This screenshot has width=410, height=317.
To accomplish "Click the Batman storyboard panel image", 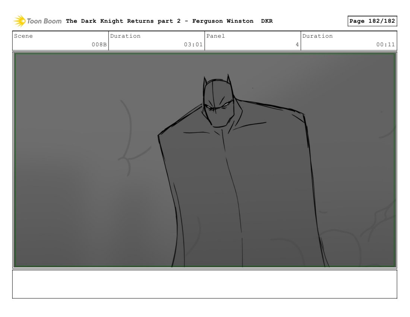I will (205, 160).
